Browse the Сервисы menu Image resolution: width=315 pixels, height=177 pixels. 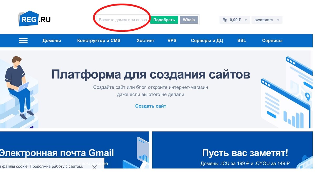[x=272, y=41]
